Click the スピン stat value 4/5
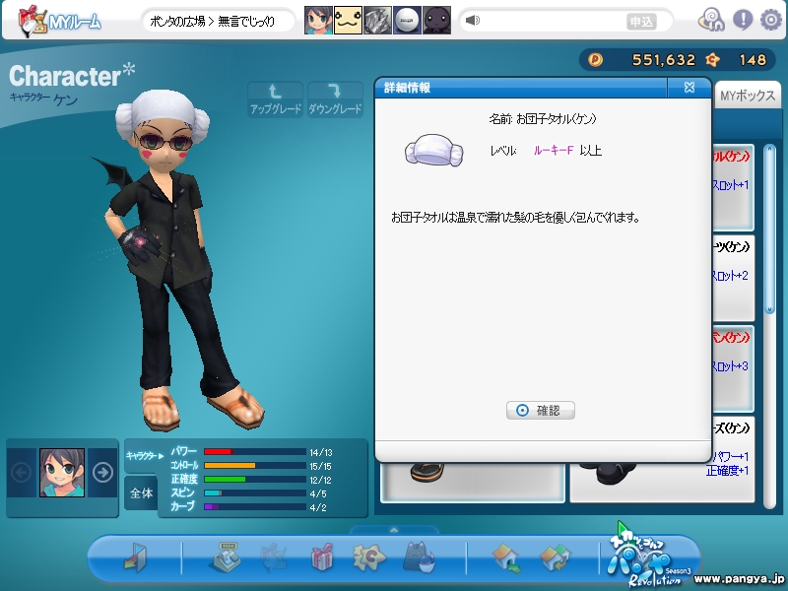788x591 pixels. [x=318, y=493]
